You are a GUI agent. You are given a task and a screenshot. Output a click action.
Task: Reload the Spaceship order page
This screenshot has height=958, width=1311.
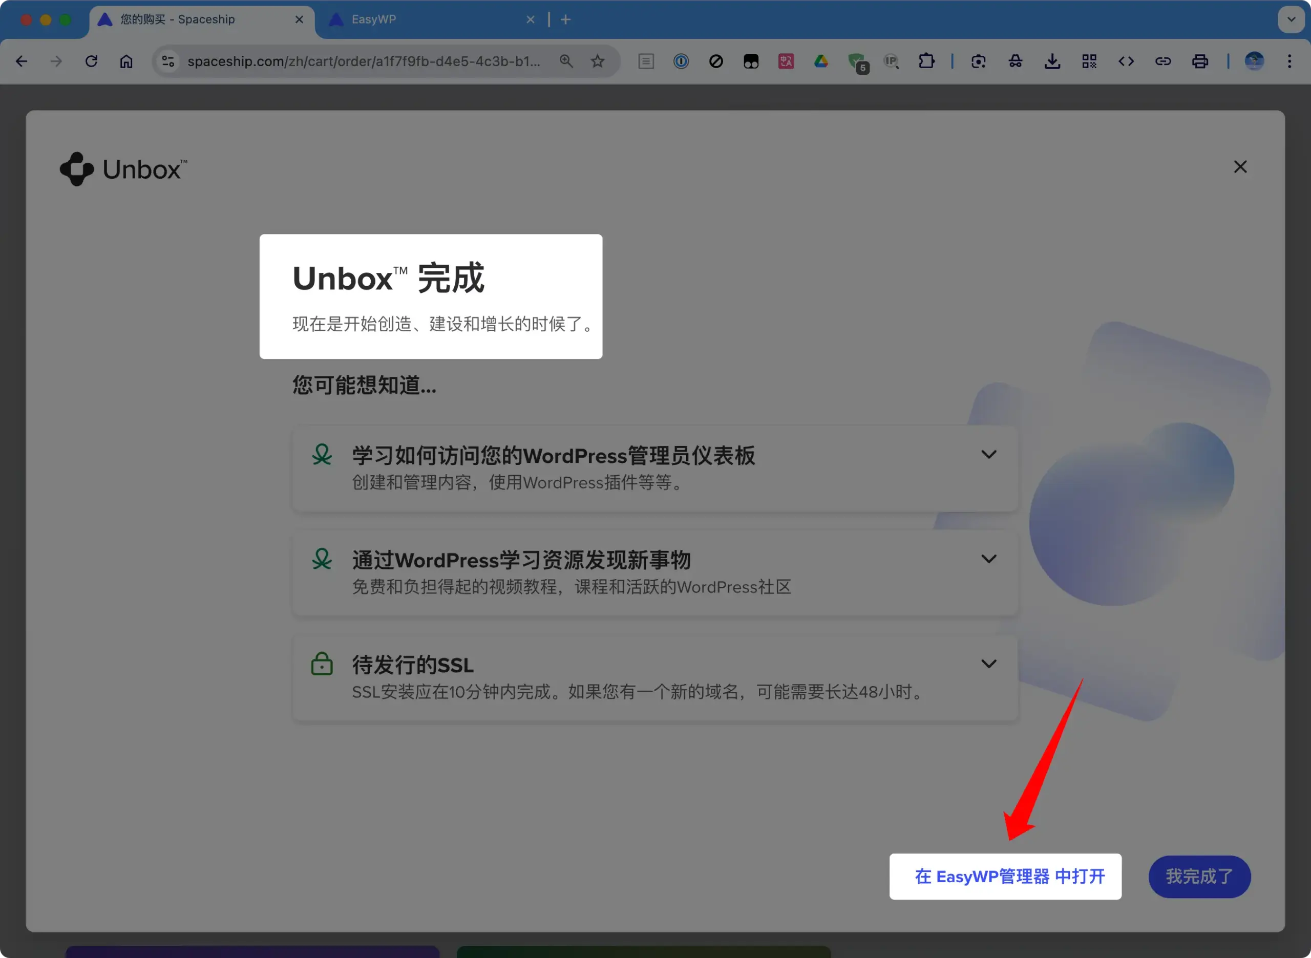[x=91, y=61]
